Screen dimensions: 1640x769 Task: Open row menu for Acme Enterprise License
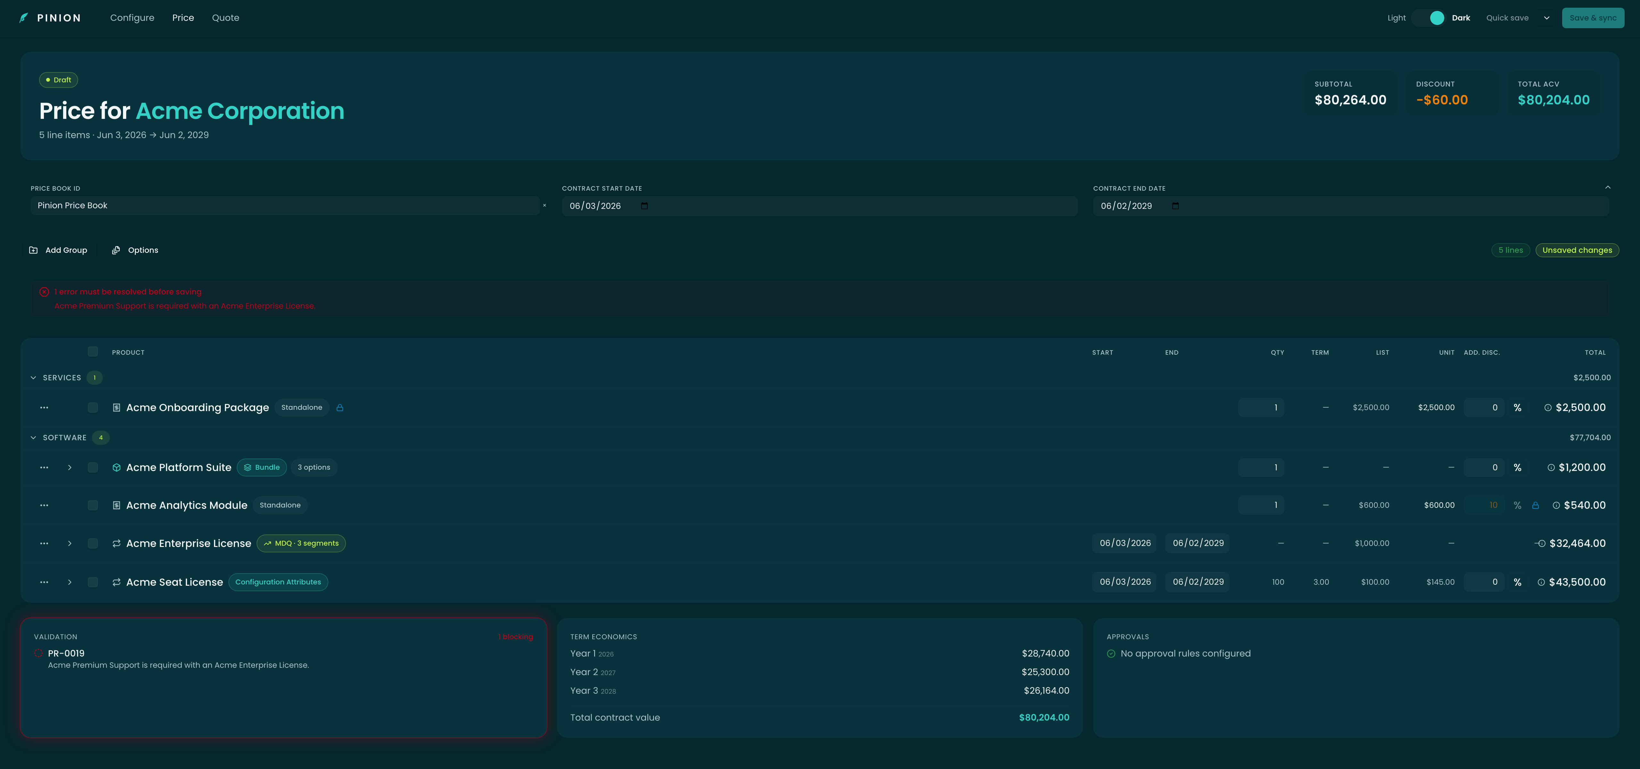pos(44,544)
